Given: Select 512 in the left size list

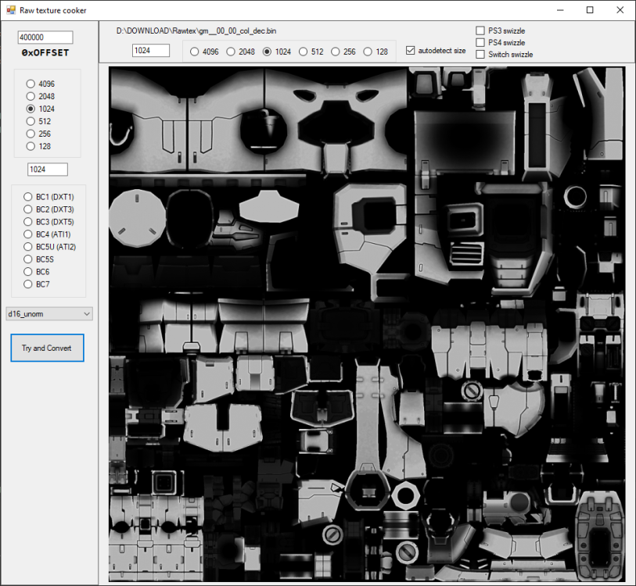Looking at the screenshot, I should click(31, 121).
